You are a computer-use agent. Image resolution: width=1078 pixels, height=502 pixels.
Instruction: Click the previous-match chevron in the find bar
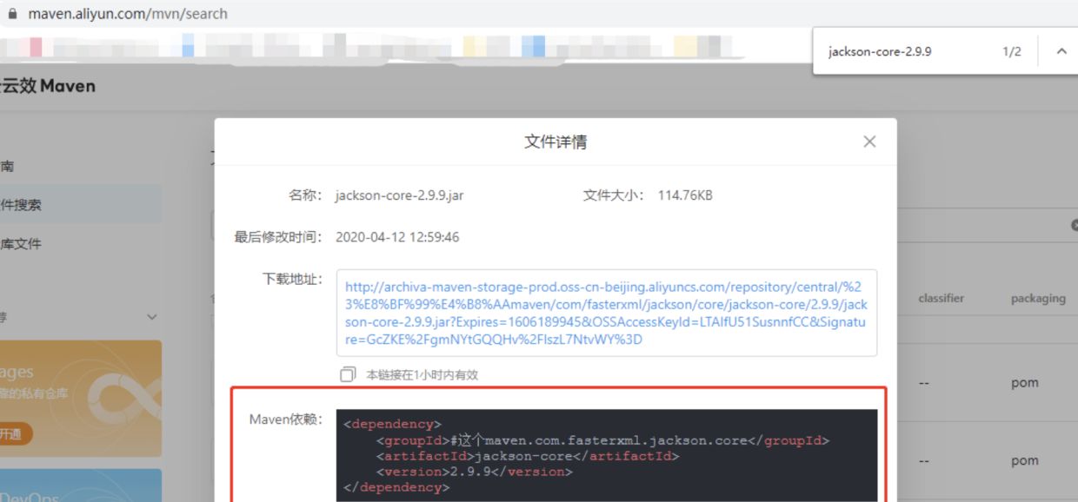[x=1061, y=51]
